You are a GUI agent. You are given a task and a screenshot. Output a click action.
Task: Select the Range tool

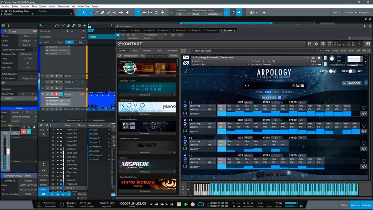(x=90, y=12)
